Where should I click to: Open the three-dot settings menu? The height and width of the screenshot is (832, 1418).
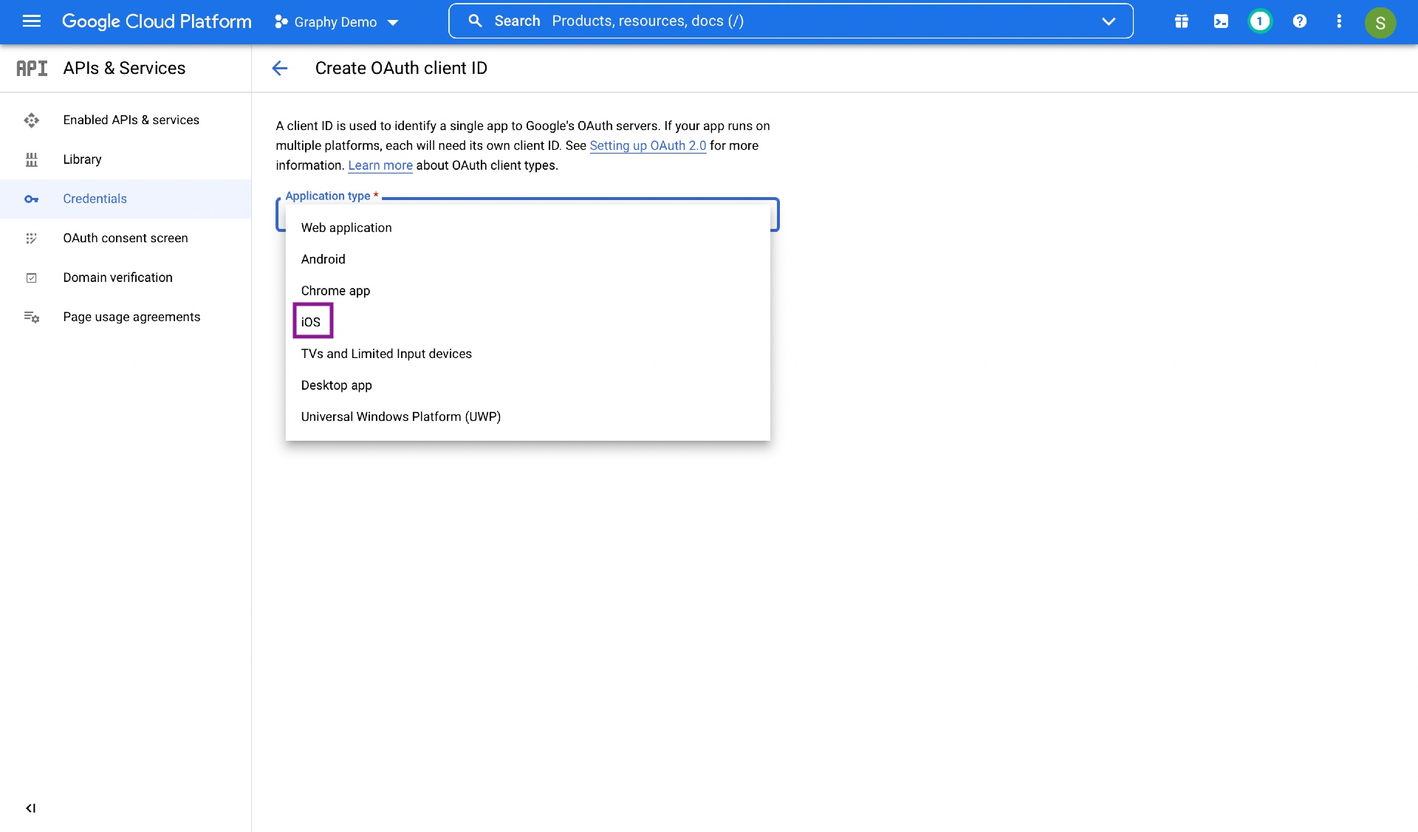[1339, 21]
